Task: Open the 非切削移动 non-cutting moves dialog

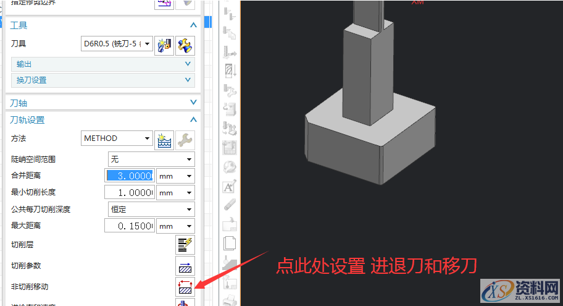Action: coord(185,287)
